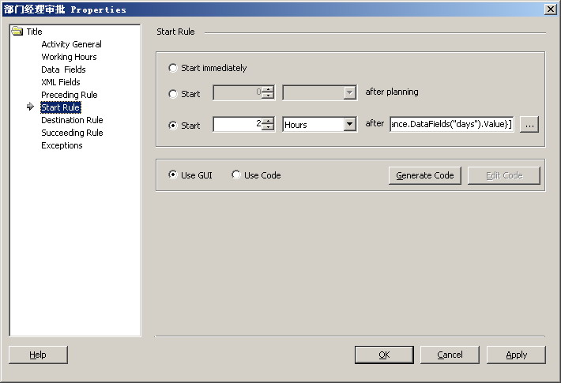The width and height of the screenshot is (561, 383).
Task: Click the arrow marker beside Start Rule
Action: [30, 106]
